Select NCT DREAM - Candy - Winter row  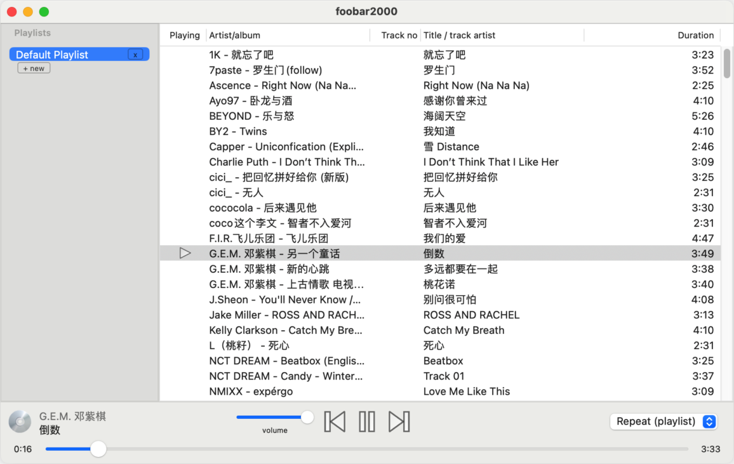(440, 376)
